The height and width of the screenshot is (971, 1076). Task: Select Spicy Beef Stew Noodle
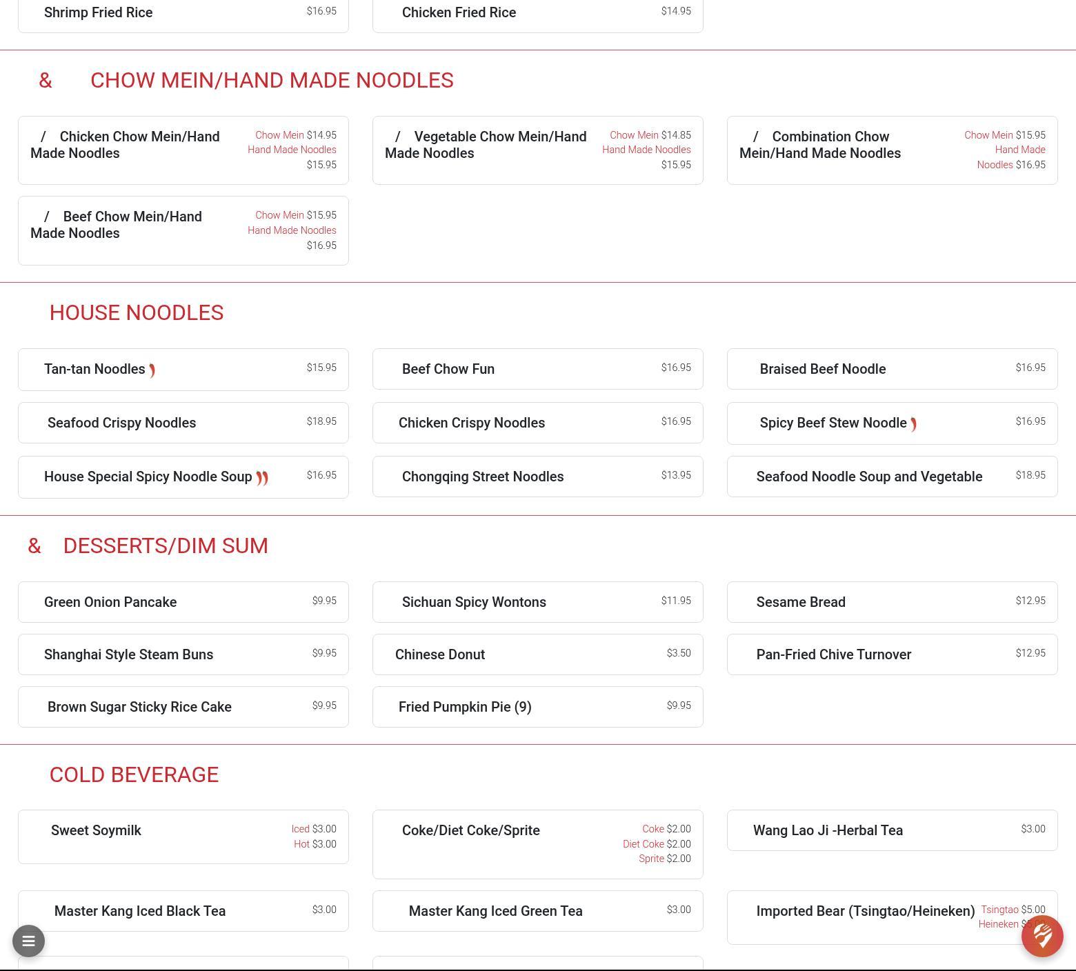(x=893, y=423)
